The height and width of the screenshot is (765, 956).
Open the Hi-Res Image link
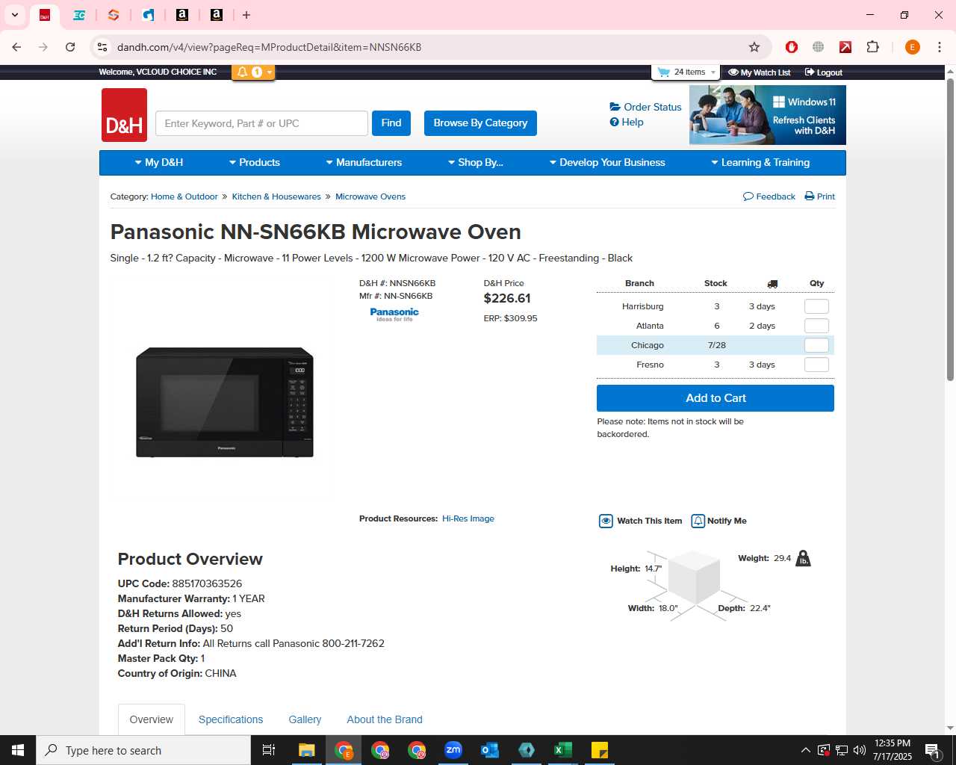[468, 518]
